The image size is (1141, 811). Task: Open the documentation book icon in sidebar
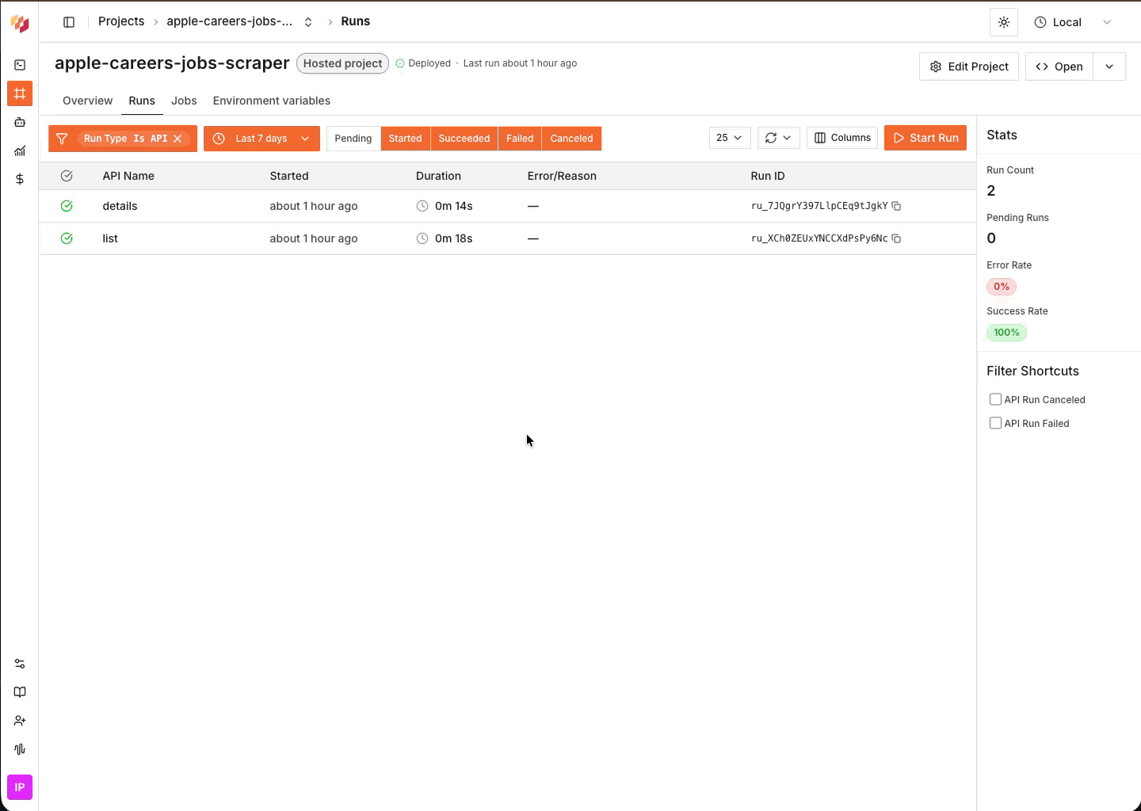[x=20, y=692]
